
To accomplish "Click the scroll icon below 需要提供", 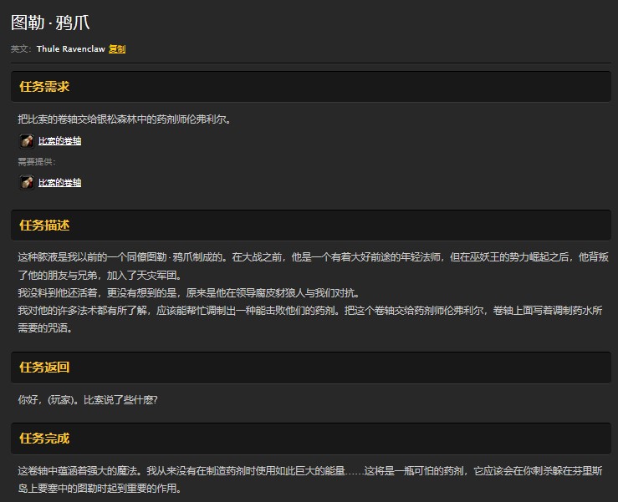I will (27, 182).
